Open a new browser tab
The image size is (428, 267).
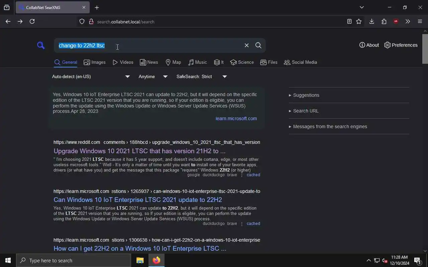(x=97, y=7)
